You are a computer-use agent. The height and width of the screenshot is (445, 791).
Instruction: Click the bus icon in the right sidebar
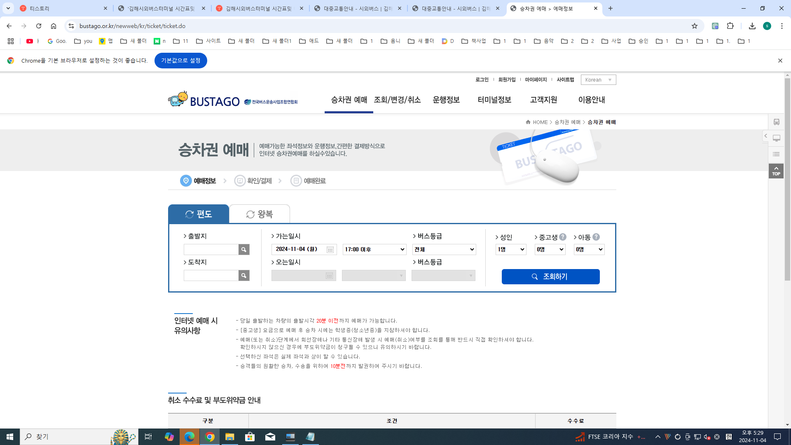[776, 122]
